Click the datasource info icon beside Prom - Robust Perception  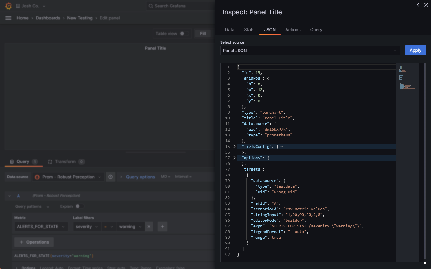pos(110,177)
